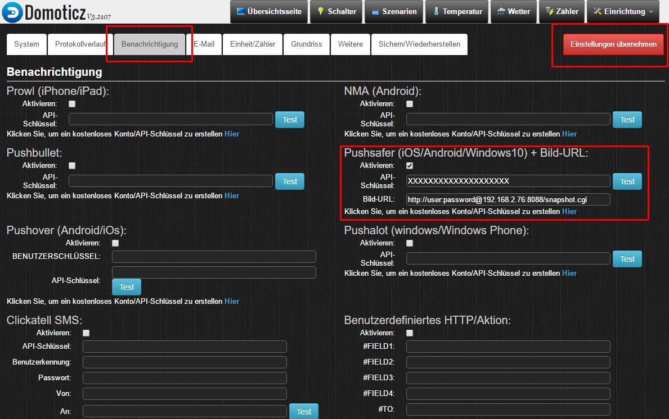The image size is (669, 419).
Task: Focus the Pushalot API-Schlüssel field
Action: click(508, 258)
